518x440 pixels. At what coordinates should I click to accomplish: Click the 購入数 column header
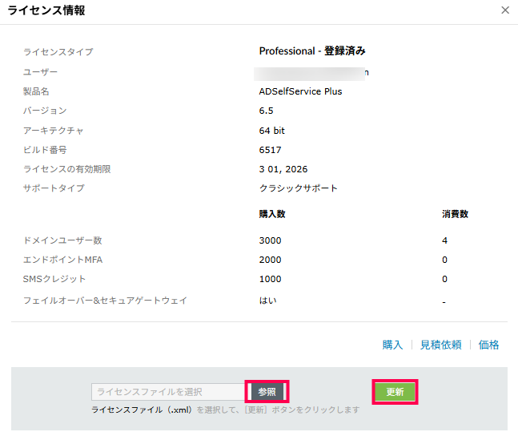tap(272, 214)
